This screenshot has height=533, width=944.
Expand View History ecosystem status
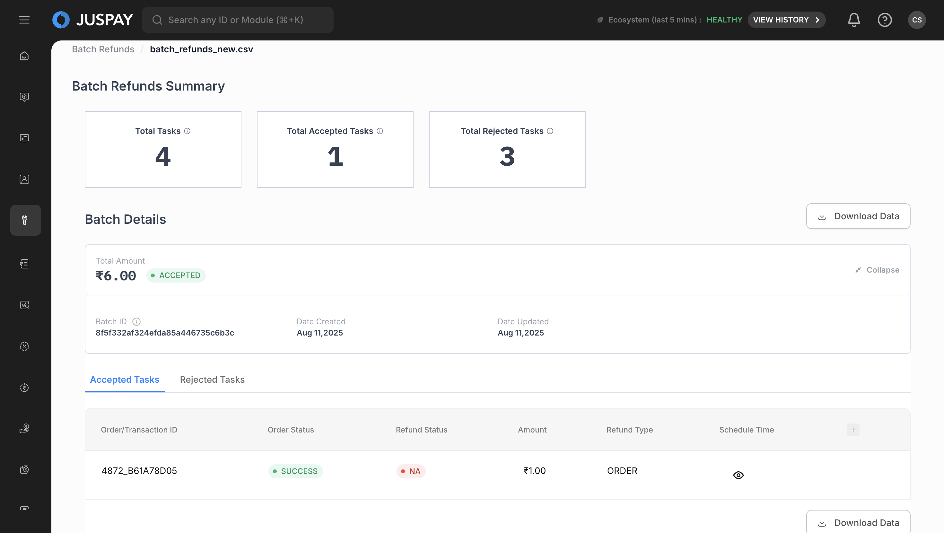point(786,20)
